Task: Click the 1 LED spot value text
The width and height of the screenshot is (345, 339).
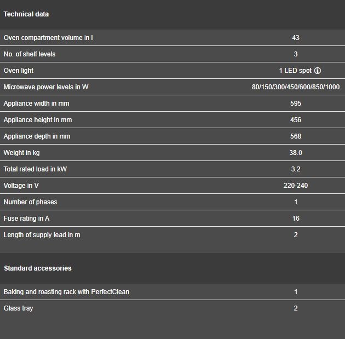Action: tap(295, 71)
